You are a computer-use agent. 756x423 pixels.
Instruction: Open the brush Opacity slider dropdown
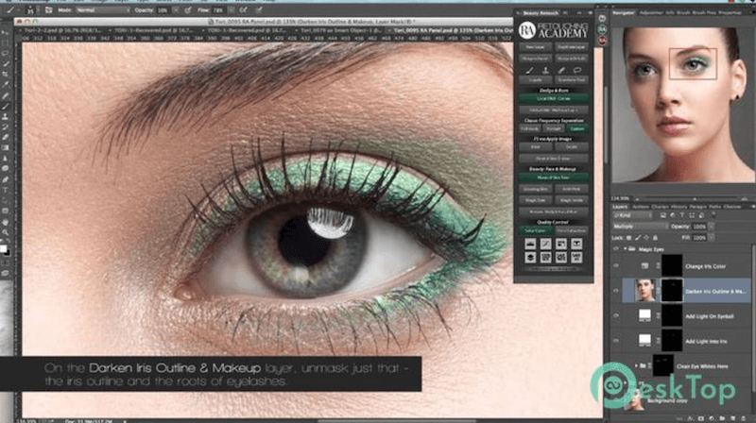tap(176, 9)
